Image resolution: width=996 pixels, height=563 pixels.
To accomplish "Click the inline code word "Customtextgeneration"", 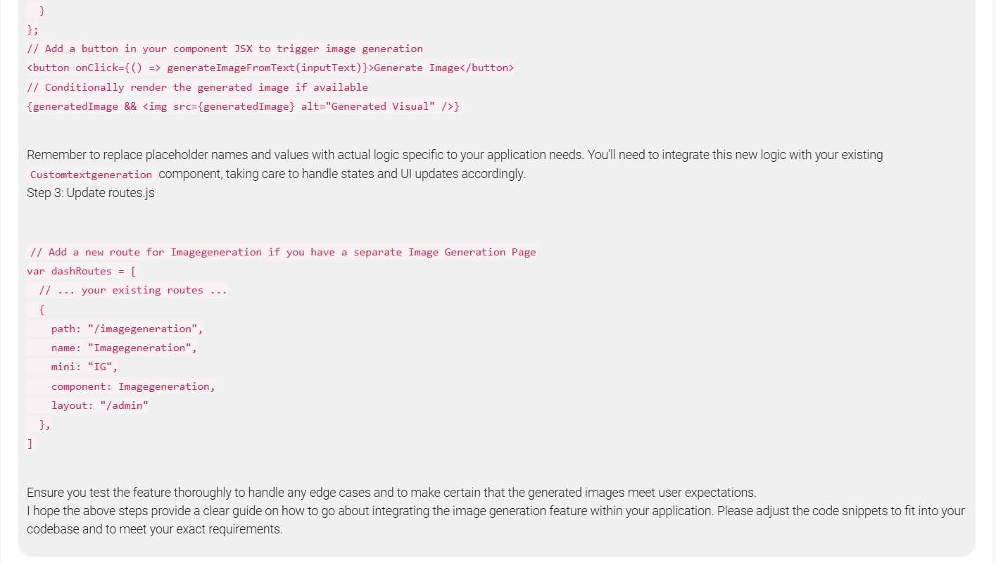I will coord(91,175).
